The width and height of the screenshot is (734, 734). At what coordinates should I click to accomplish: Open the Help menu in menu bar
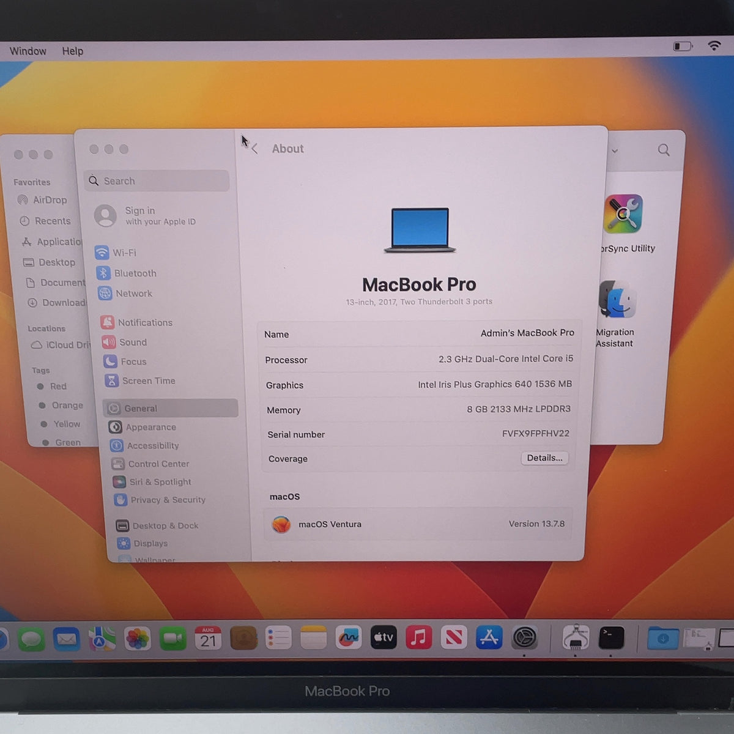(x=72, y=51)
